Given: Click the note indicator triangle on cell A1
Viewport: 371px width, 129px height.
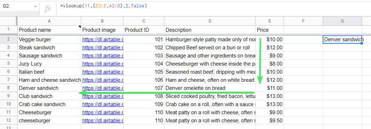Looking at the screenshot, I should point(80,26).
